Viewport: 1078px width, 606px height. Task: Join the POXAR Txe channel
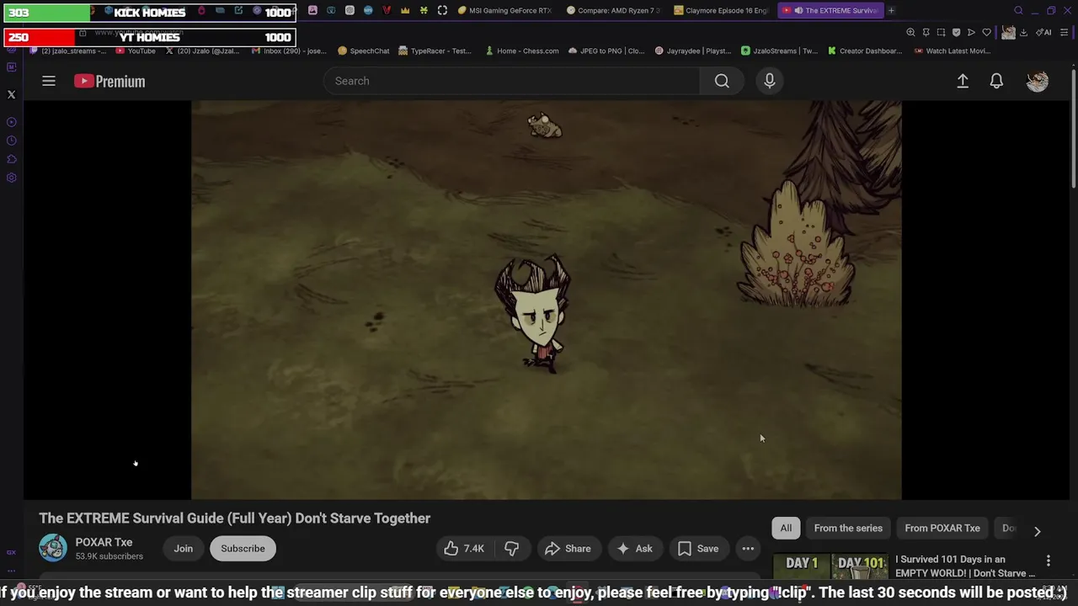pyautogui.click(x=183, y=549)
